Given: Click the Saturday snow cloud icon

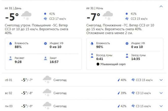Looking at the screenshot, I should coord(47,80).
